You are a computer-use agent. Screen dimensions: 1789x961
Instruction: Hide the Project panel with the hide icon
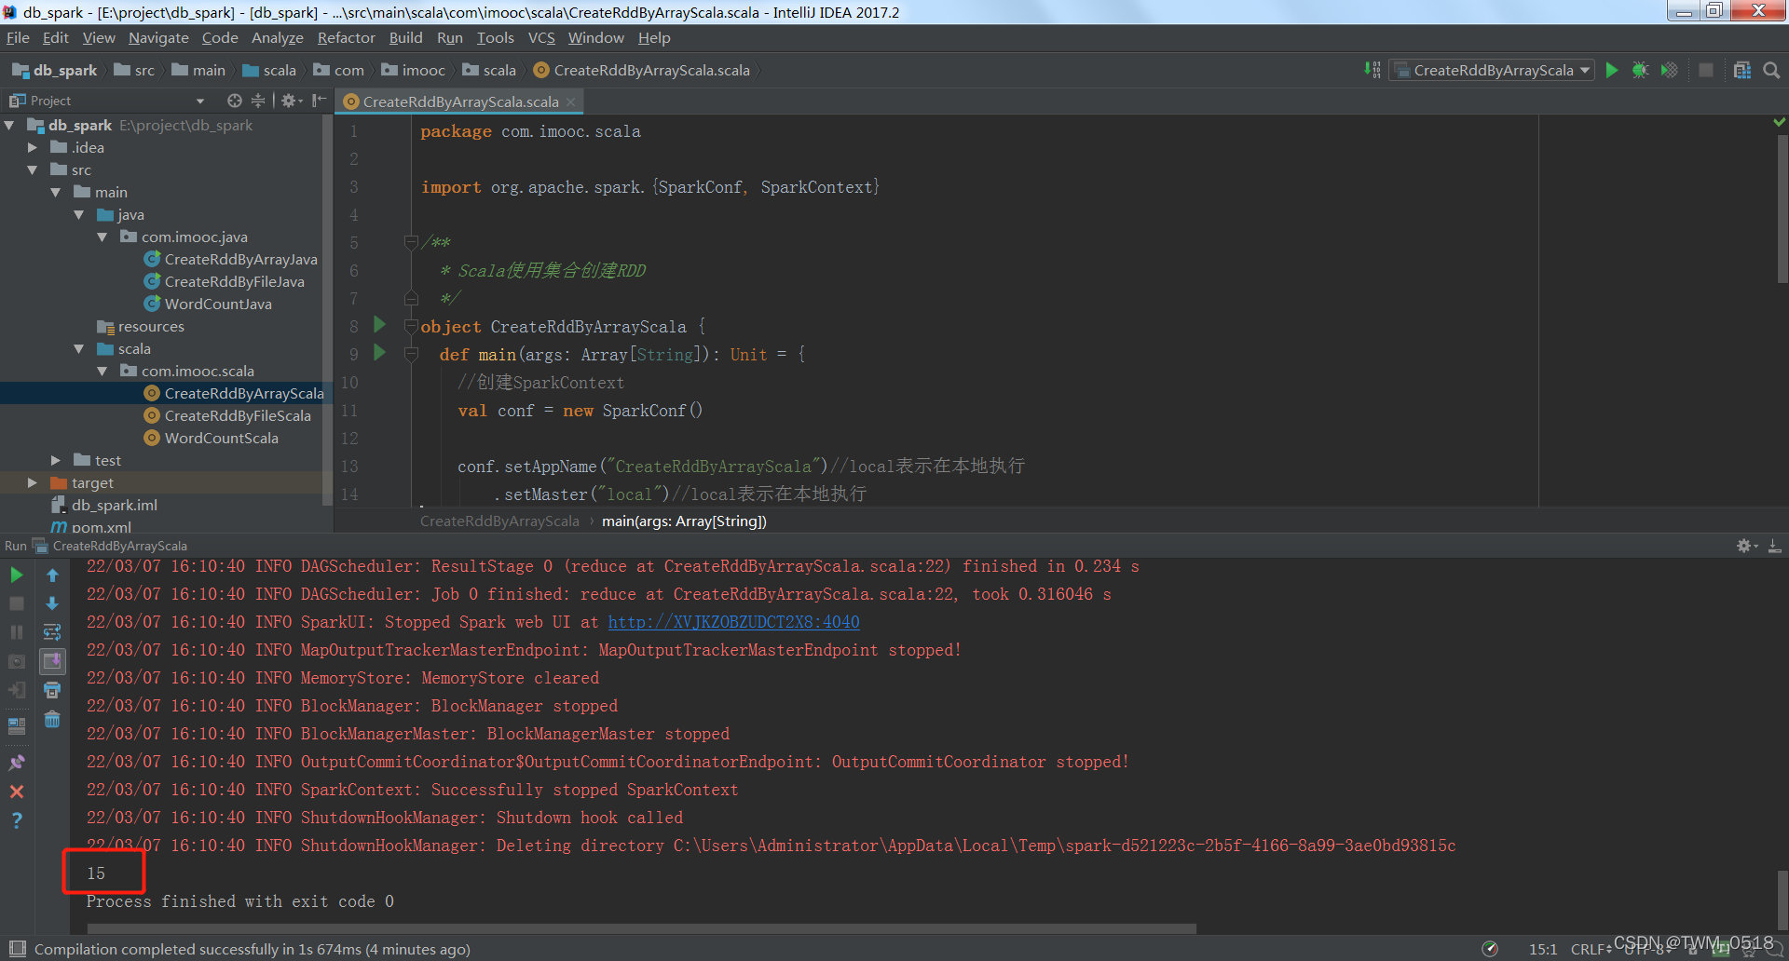pyautogui.click(x=319, y=101)
